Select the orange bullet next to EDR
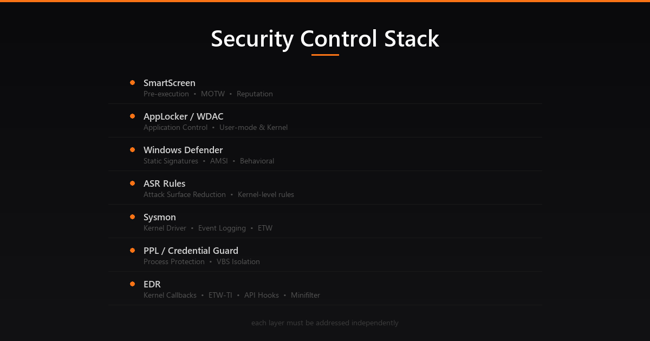This screenshot has width=650, height=341. coord(132,284)
